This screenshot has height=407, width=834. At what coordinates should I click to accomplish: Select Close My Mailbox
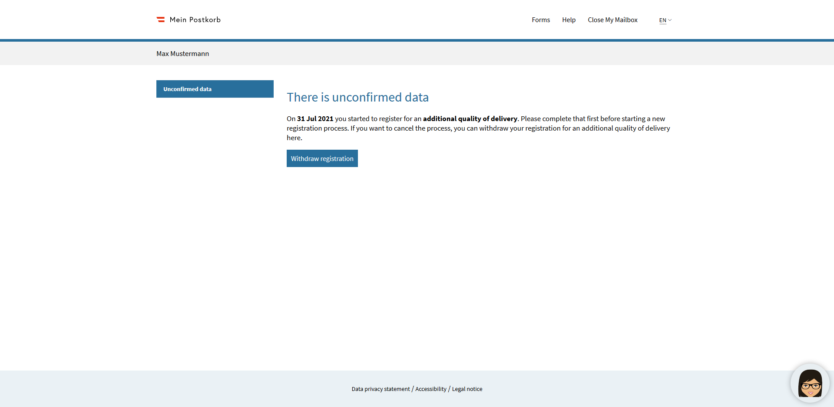point(612,20)
